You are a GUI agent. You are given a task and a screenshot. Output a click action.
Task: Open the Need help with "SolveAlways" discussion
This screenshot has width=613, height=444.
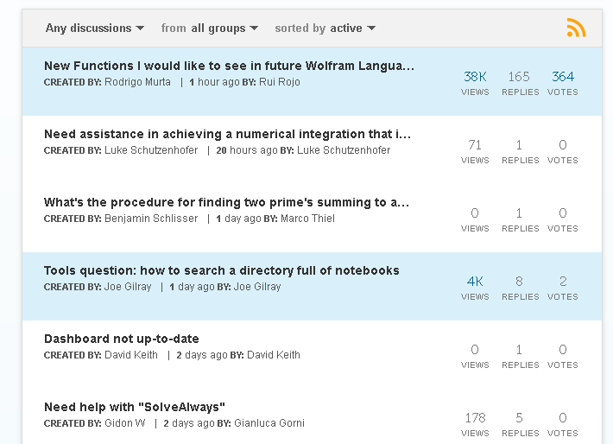click(x=135, y=407)
